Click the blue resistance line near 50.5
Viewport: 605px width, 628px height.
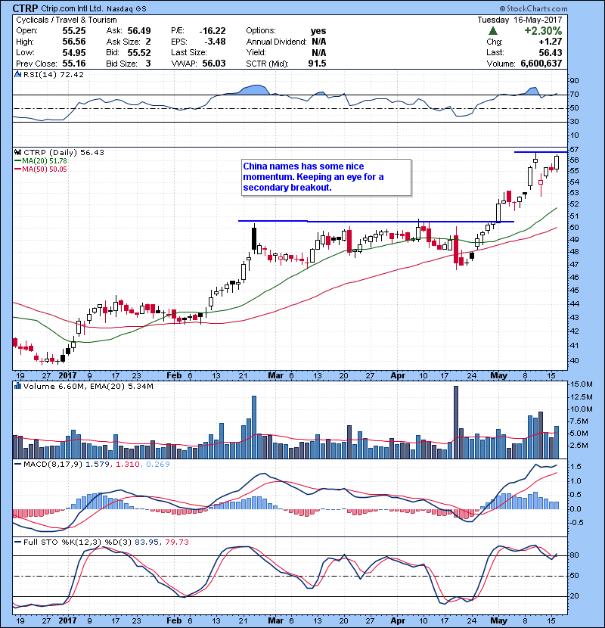[376, 221]
